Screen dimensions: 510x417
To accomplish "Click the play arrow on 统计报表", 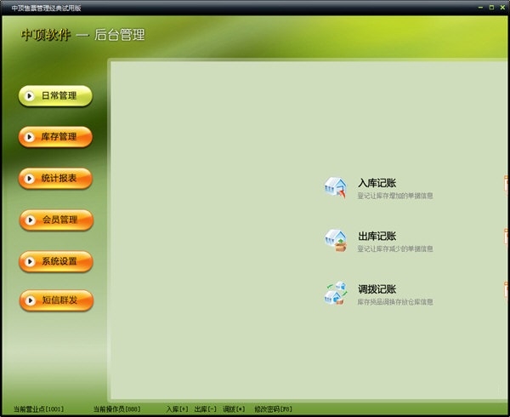I will point(29,179).
